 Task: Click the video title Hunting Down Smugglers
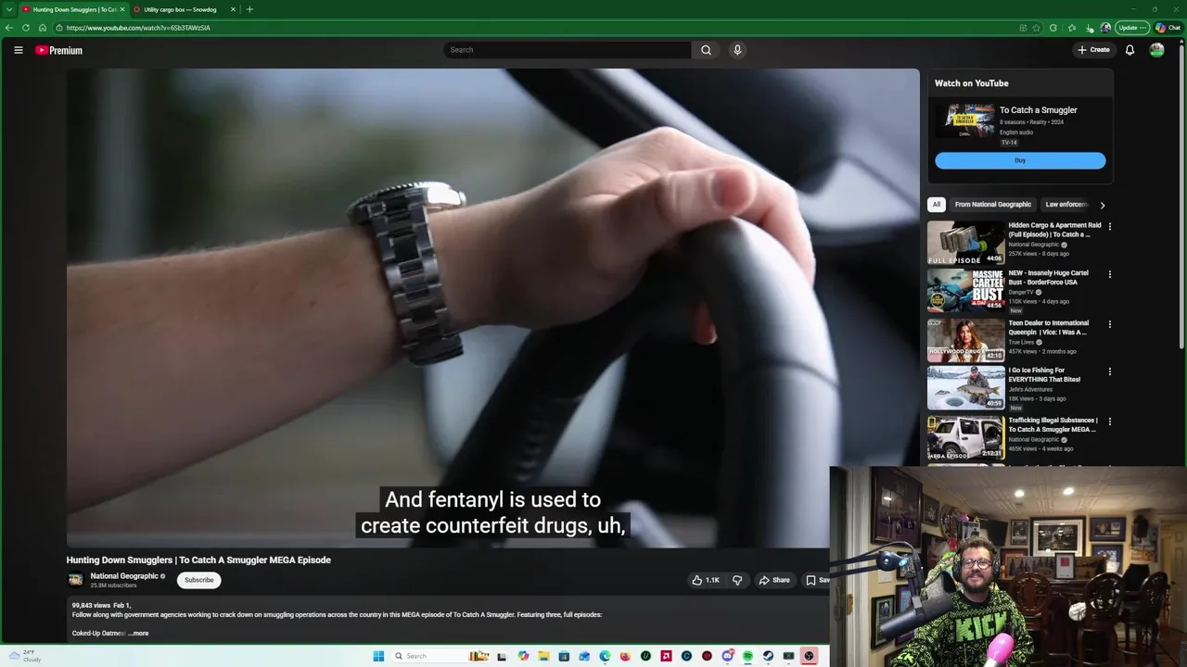click(x=198, y=560)
